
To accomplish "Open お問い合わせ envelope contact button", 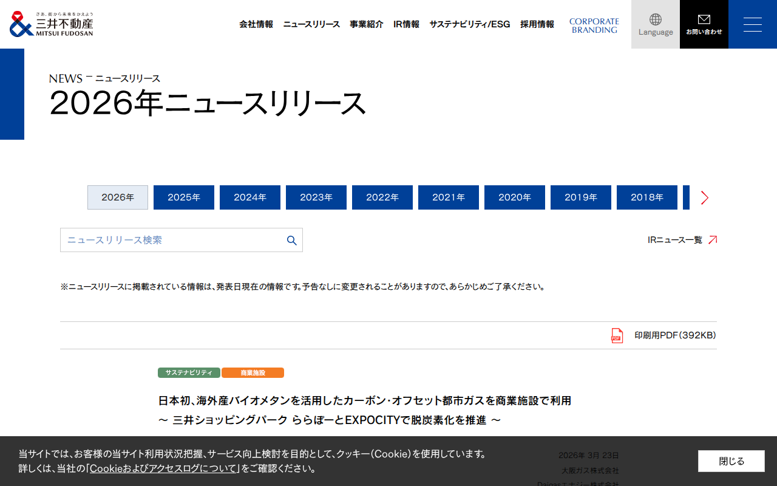I will (704, 24).
